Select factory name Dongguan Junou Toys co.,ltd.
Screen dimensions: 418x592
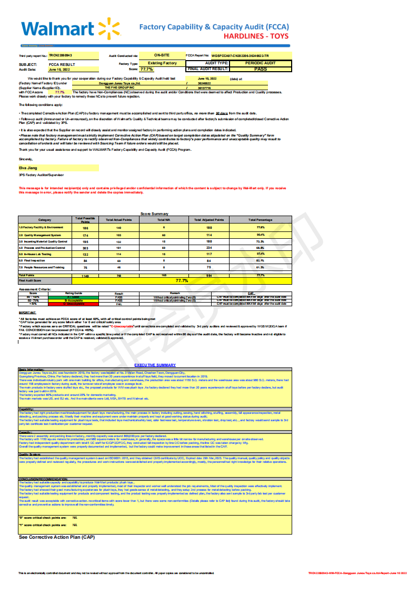coord(128,83)
